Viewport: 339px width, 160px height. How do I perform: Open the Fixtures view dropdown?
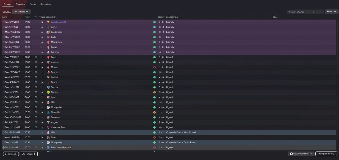tap(21, 12)
